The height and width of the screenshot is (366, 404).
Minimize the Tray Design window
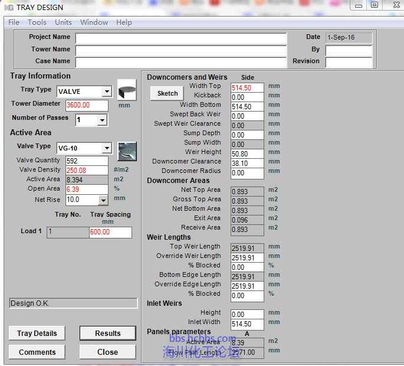click(359, 6)
